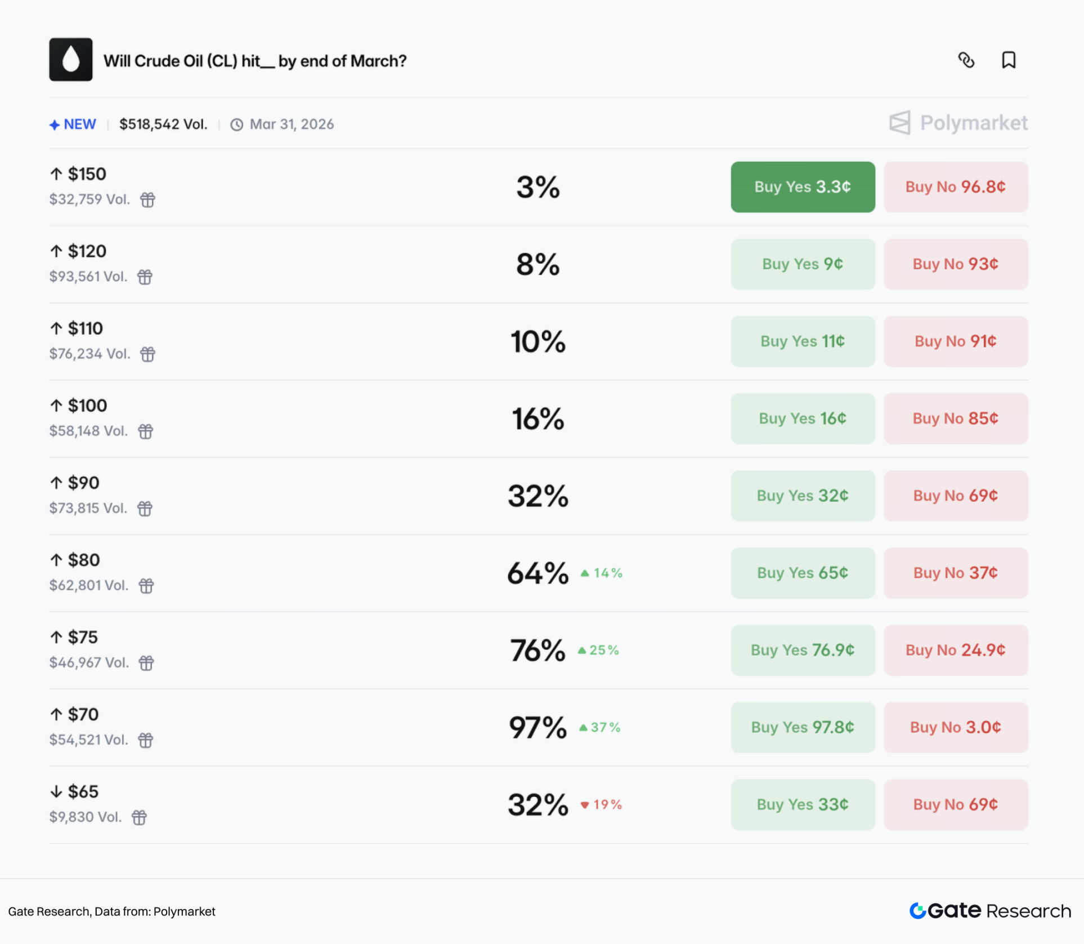Choose Buy Yes 33¢ for $65 downside
Viewport: 1084px width, 944px height.
802,804
